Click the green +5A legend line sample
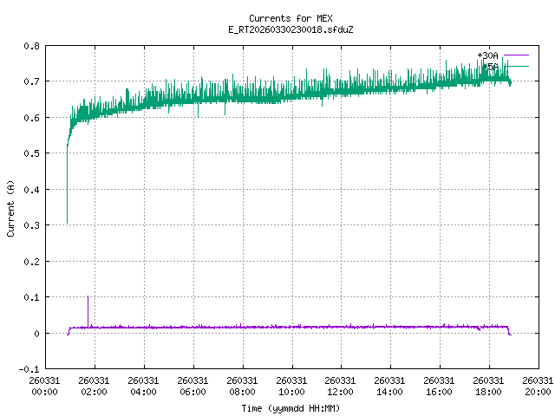This screenshot has width=555, height=416. 515,66
